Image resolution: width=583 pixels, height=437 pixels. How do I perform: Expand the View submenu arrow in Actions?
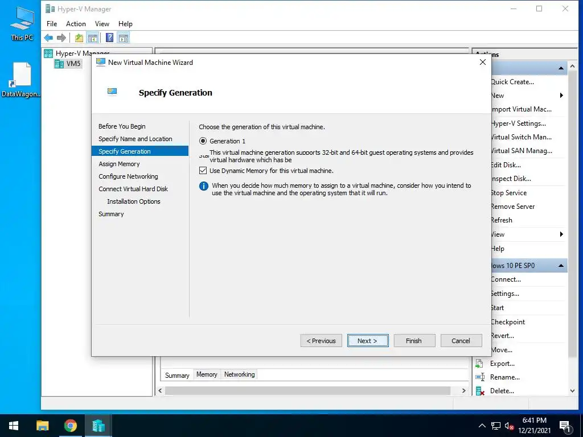[x=561, y=234]
